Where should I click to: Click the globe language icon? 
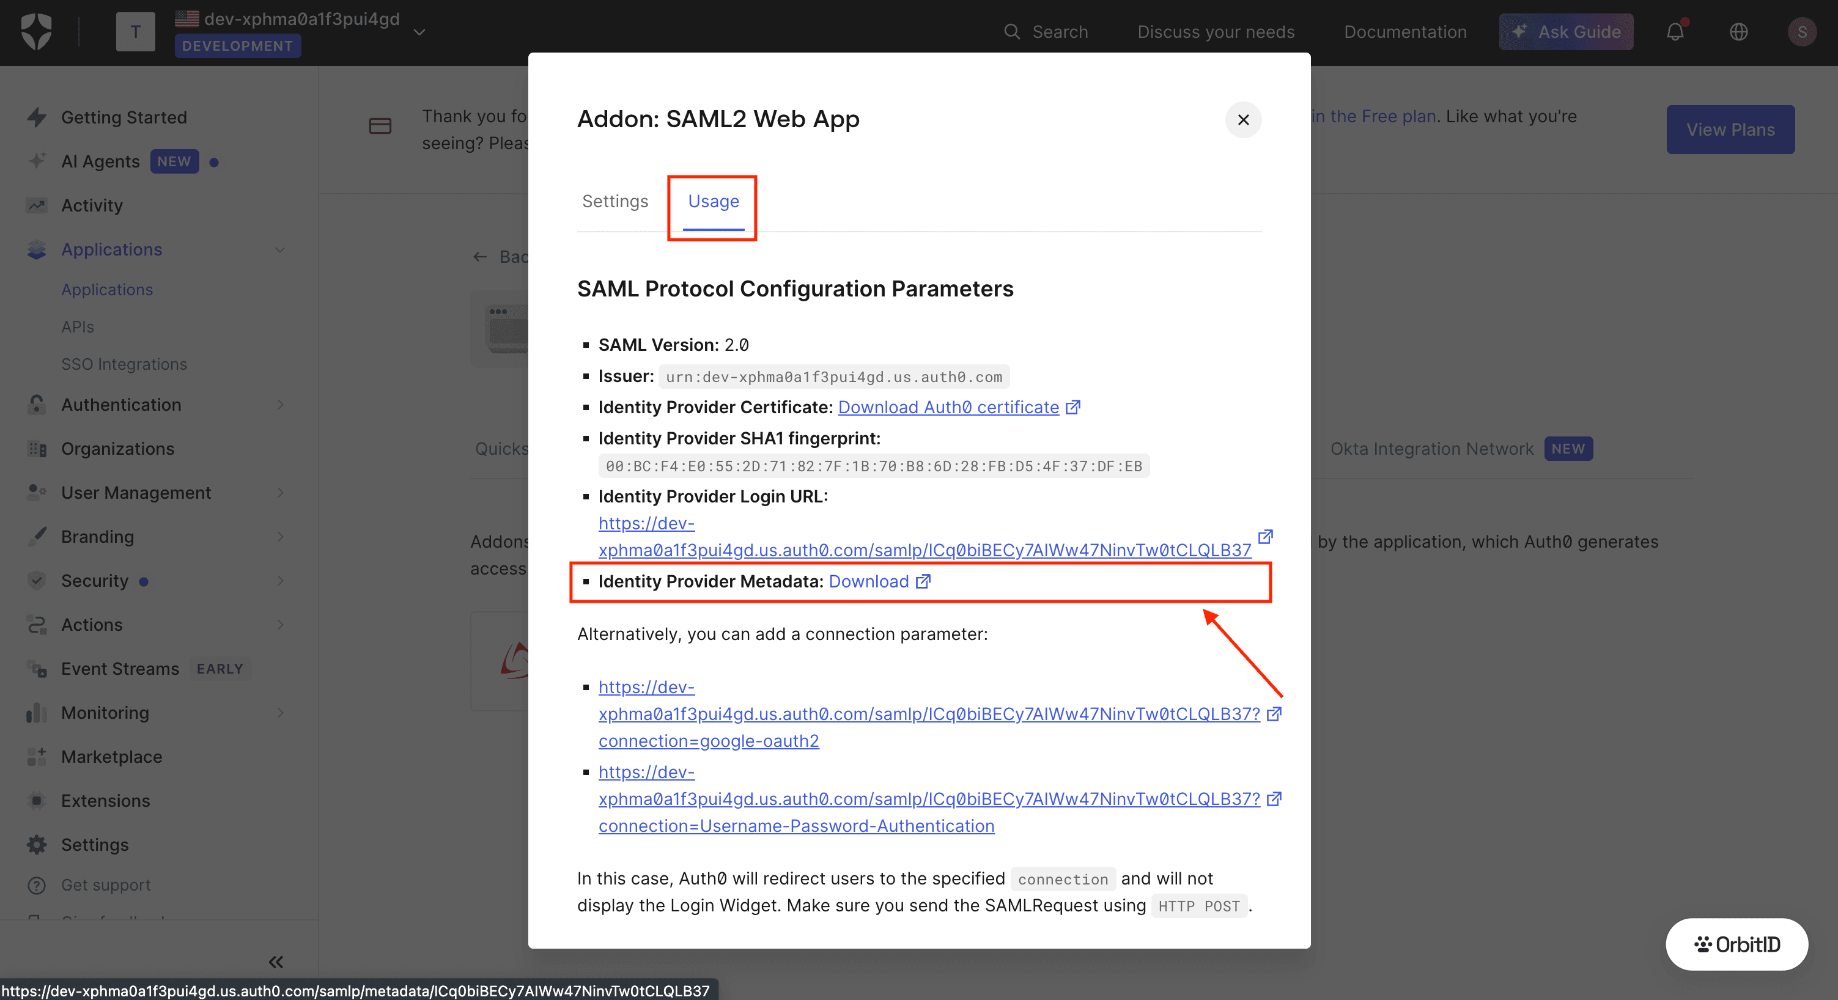click(1738, 32)
